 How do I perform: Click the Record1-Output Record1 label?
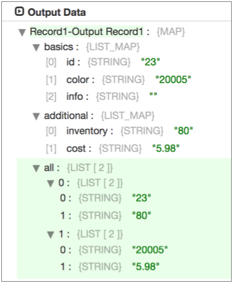[87, 32]
